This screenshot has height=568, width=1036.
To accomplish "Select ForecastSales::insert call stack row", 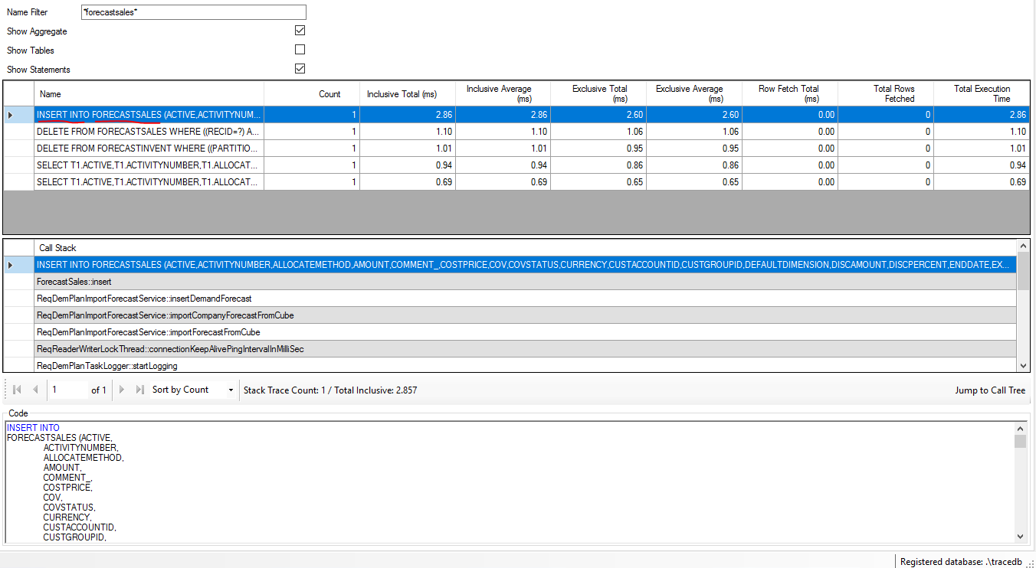I will coord(526,282).
